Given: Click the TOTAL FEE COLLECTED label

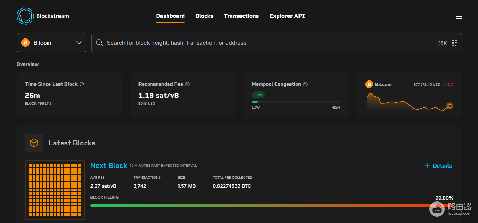Looking at the screenshot, I should [x=233, y=177].
